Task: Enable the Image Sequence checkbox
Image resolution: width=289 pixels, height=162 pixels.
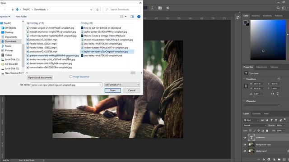Action: [x=71, y=77]
